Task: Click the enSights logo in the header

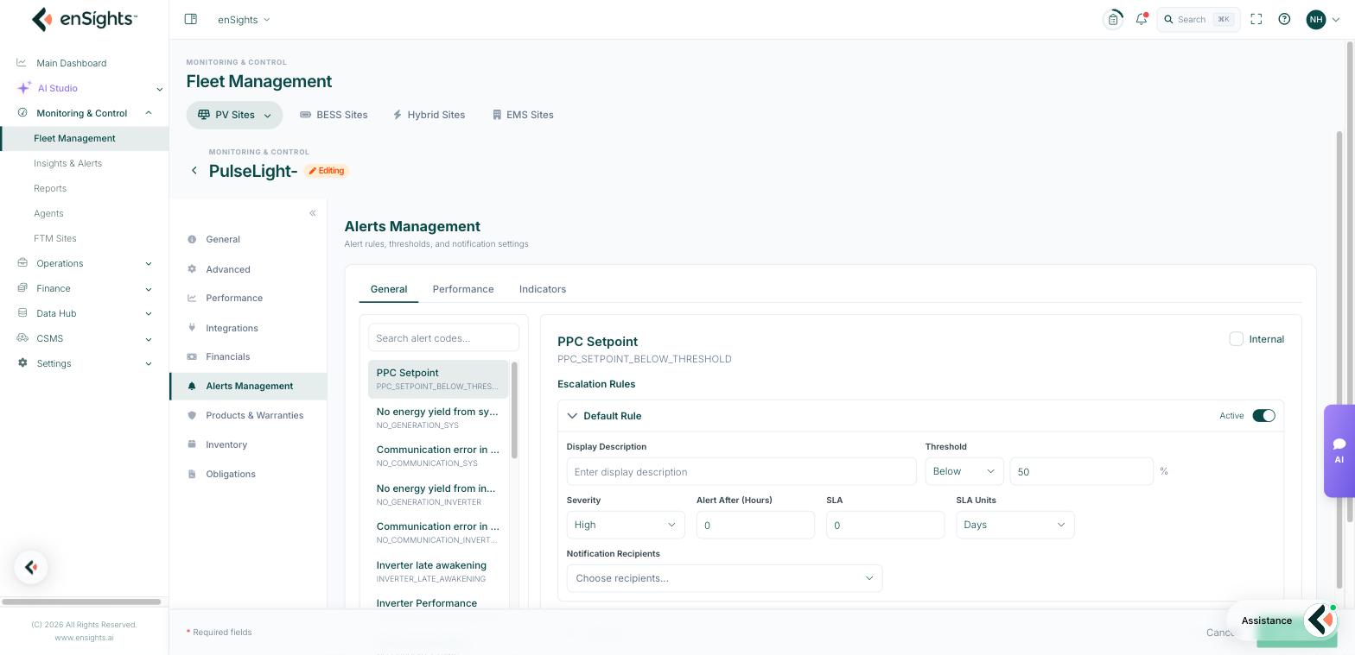Action: (84, 19)
